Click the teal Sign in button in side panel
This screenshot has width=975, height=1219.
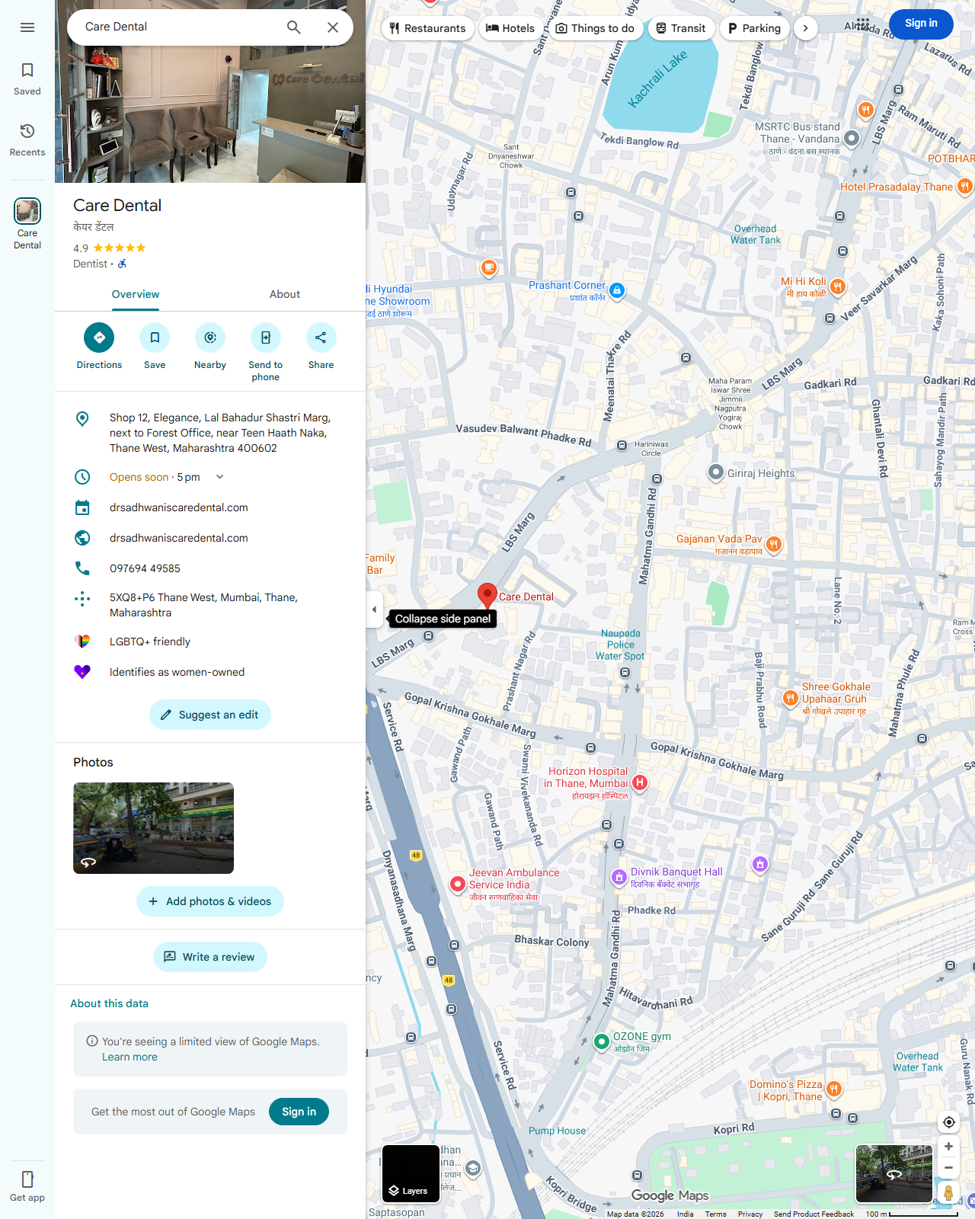pos(299,1112)
